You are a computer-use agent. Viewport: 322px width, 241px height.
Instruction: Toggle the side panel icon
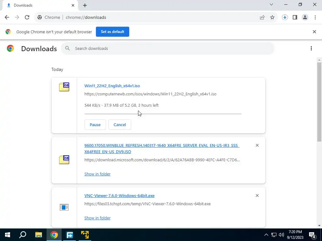coord(295,18)
